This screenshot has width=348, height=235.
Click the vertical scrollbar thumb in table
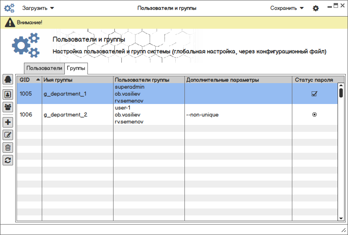point(341,93)
